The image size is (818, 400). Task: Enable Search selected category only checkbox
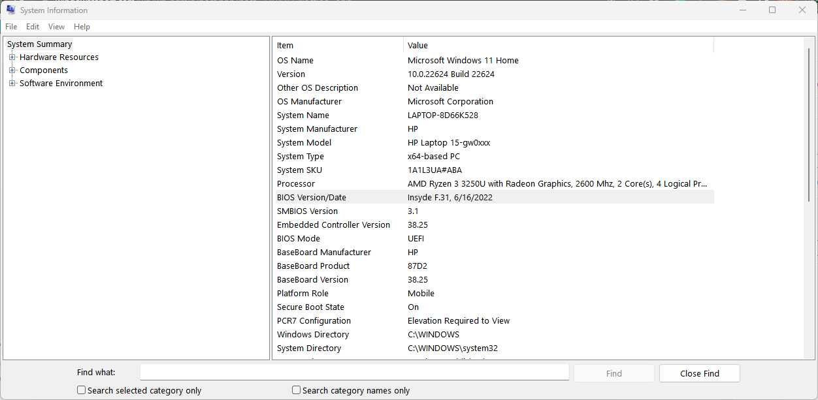(x=82, y=390)
